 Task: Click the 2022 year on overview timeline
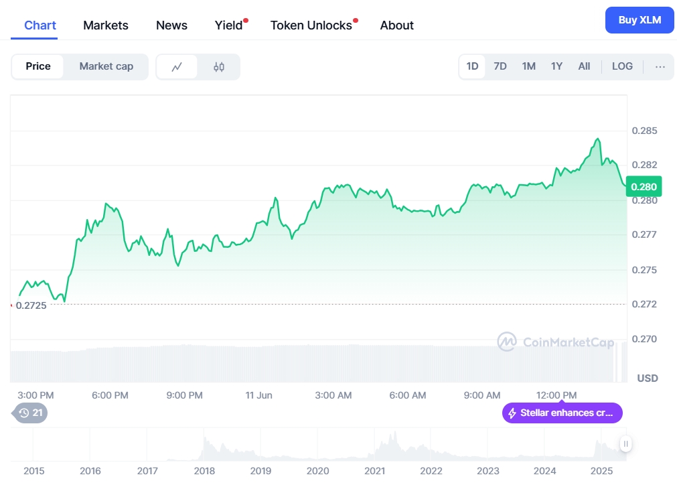[x=431, y=471]
